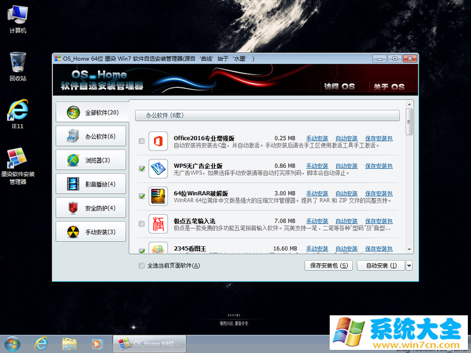The width and height of the screenshot is (471, 353).
Task: Click 保存安装包 link for Office2016
Action: tap(379, 138)
